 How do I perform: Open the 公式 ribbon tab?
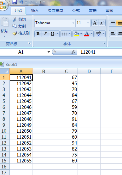pos(76,11)
